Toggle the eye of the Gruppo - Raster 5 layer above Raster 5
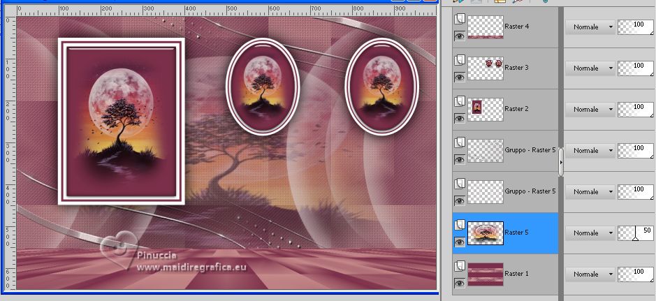This screenshot has width=656, height=301. 460,201
